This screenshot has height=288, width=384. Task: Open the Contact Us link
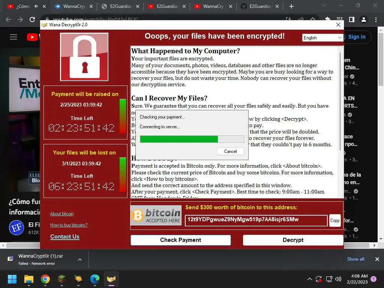click(64, 237)
